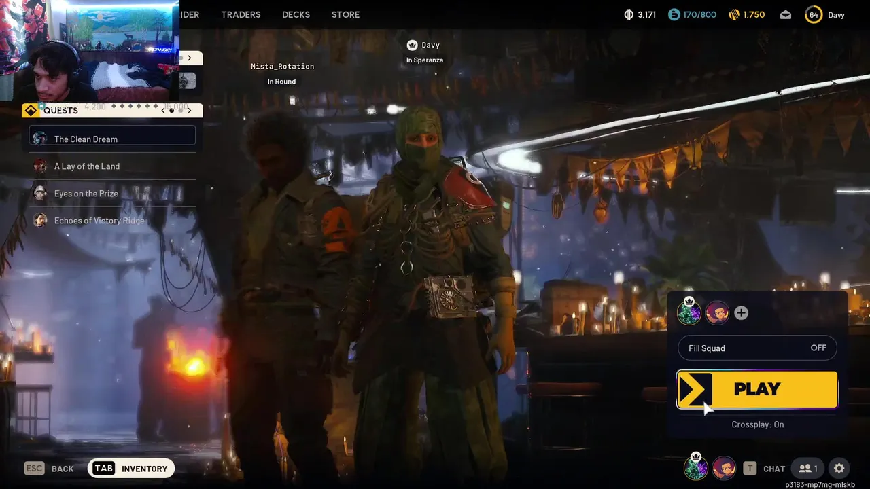Select A Lay of the Land quest
Screen dimensions: 870x489
point(112,166)
